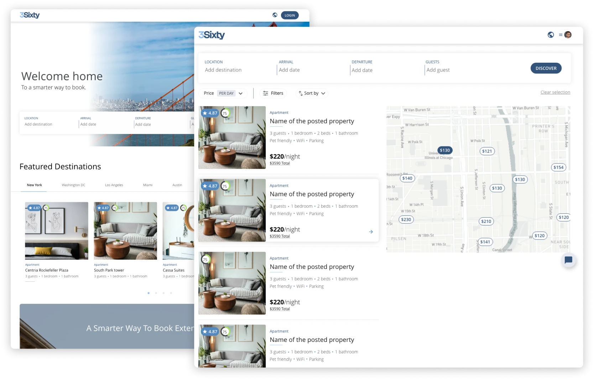Open the Sort by dropdown
The image size is (594, 380).
pyautogui.click(x=312, y=93)
